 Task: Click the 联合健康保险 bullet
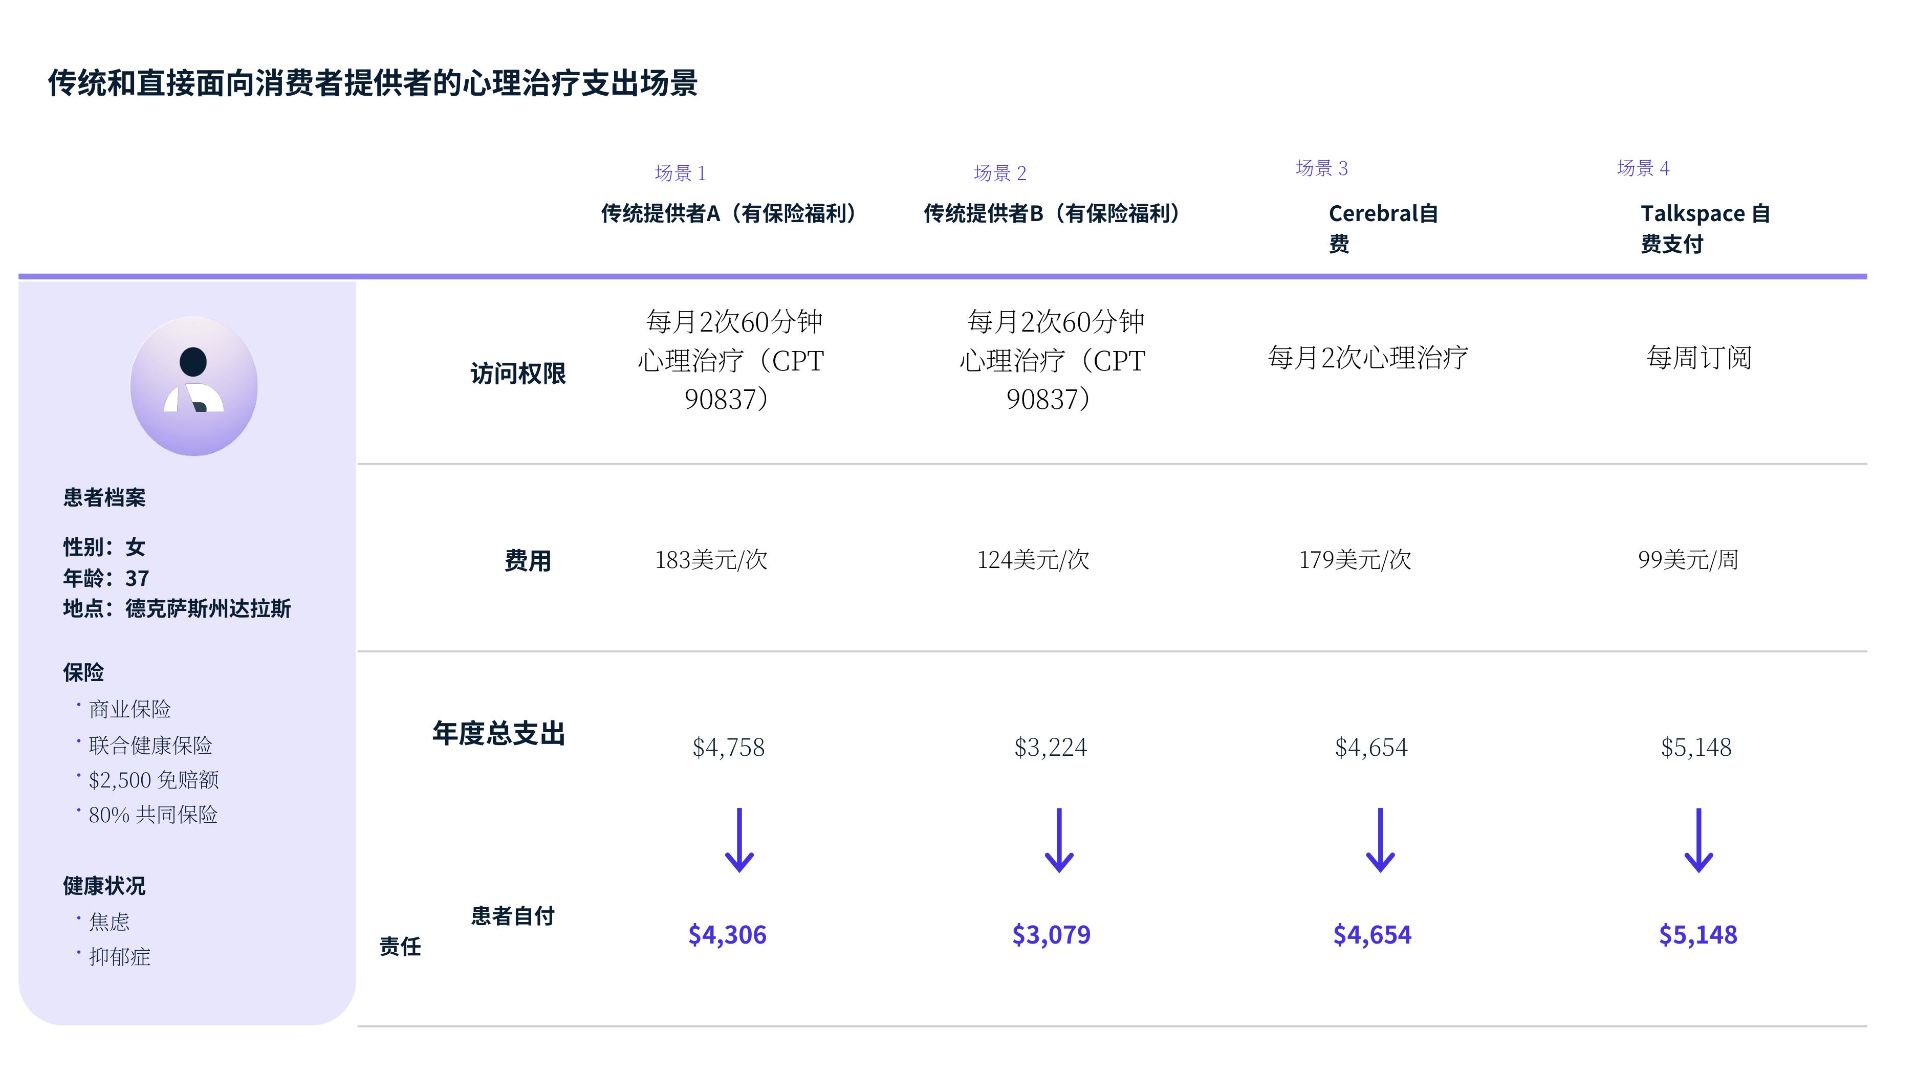[x=150, y=745]
